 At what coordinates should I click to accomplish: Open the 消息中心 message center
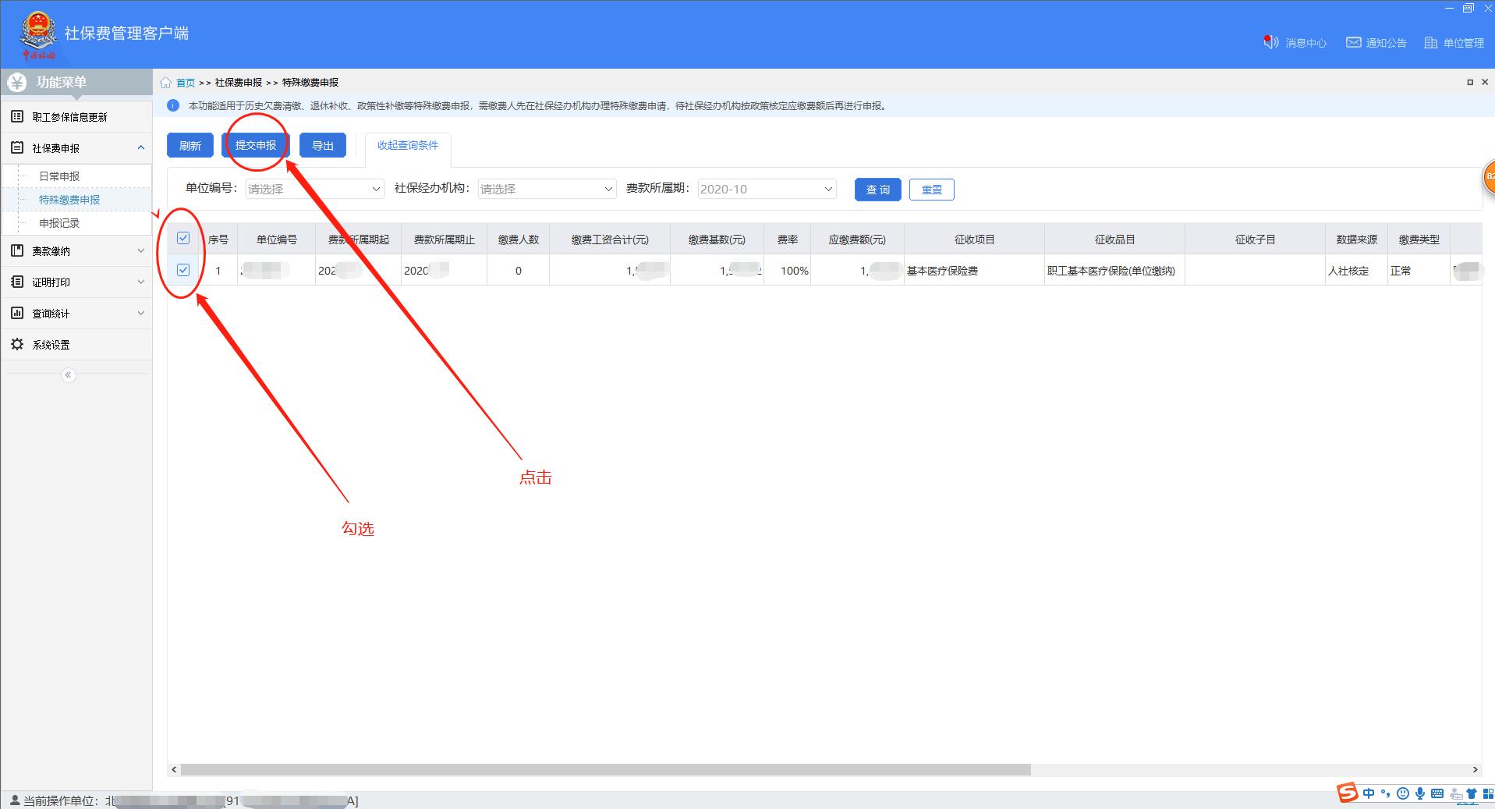(x=1295, y=42)
